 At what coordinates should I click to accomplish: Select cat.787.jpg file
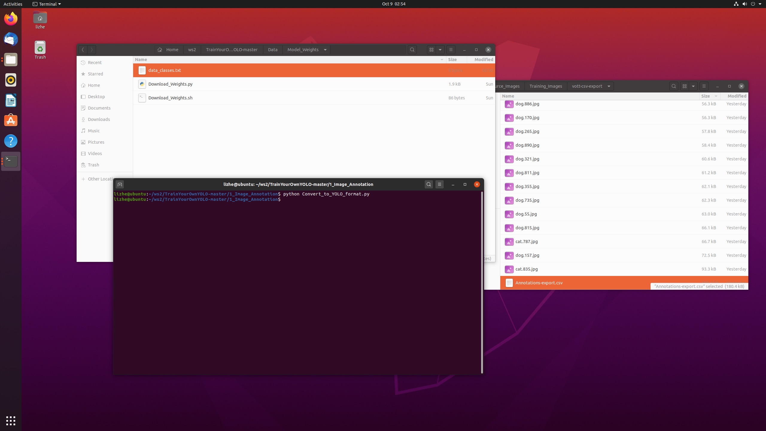pos(624,242)
